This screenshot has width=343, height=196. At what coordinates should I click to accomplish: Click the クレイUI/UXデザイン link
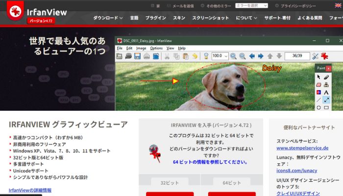coord(298,194)
